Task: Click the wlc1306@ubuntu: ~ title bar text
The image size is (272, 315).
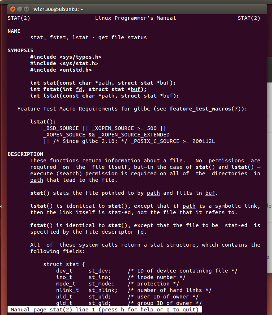Action: point(58,9)
